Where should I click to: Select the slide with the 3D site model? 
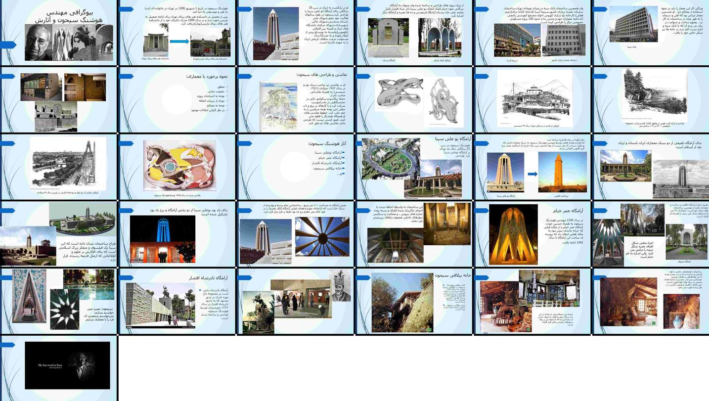58,234
